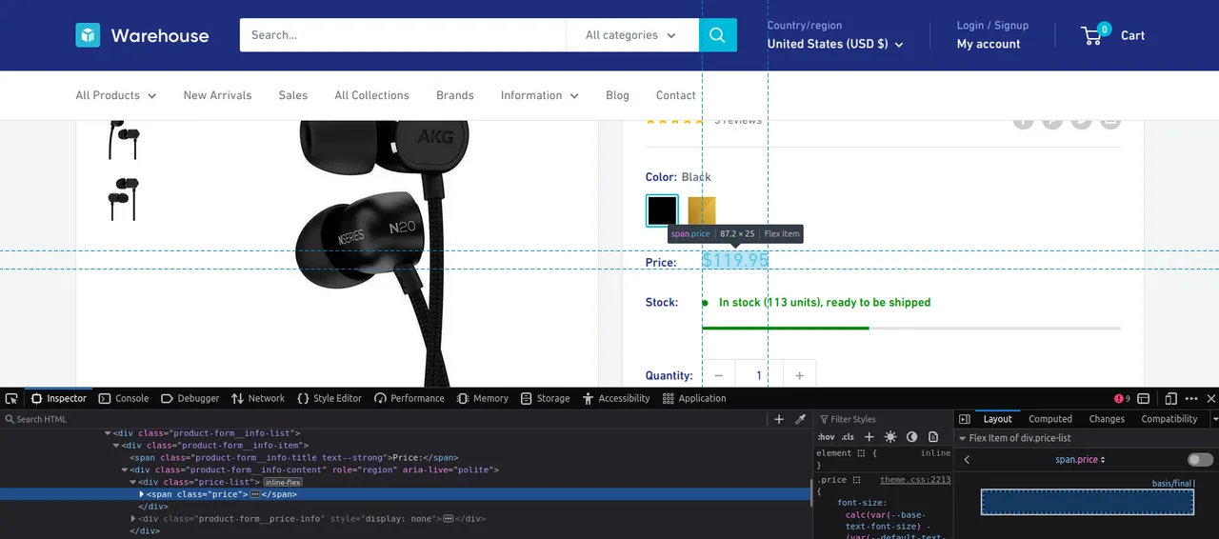Open the Storage tab

[x=545, y=398]
